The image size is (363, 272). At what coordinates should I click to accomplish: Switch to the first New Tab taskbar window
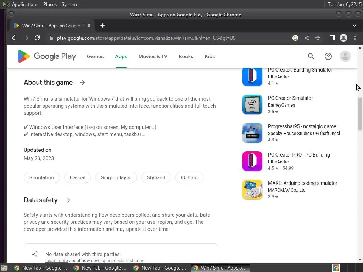[40, 268]
